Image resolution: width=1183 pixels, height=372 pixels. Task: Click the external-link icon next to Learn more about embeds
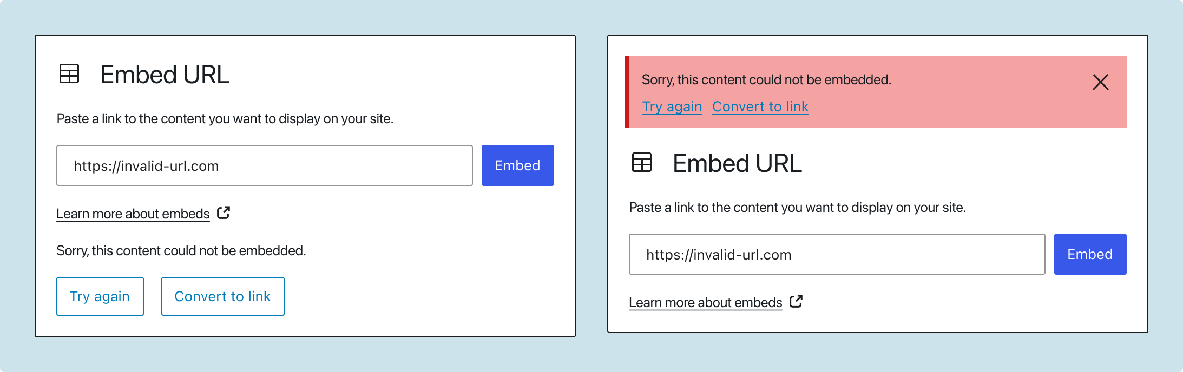click(x=223, y=213)
